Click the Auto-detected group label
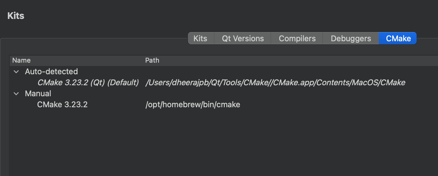The width and height of the screenshot is (438, 176). point(51,71)
